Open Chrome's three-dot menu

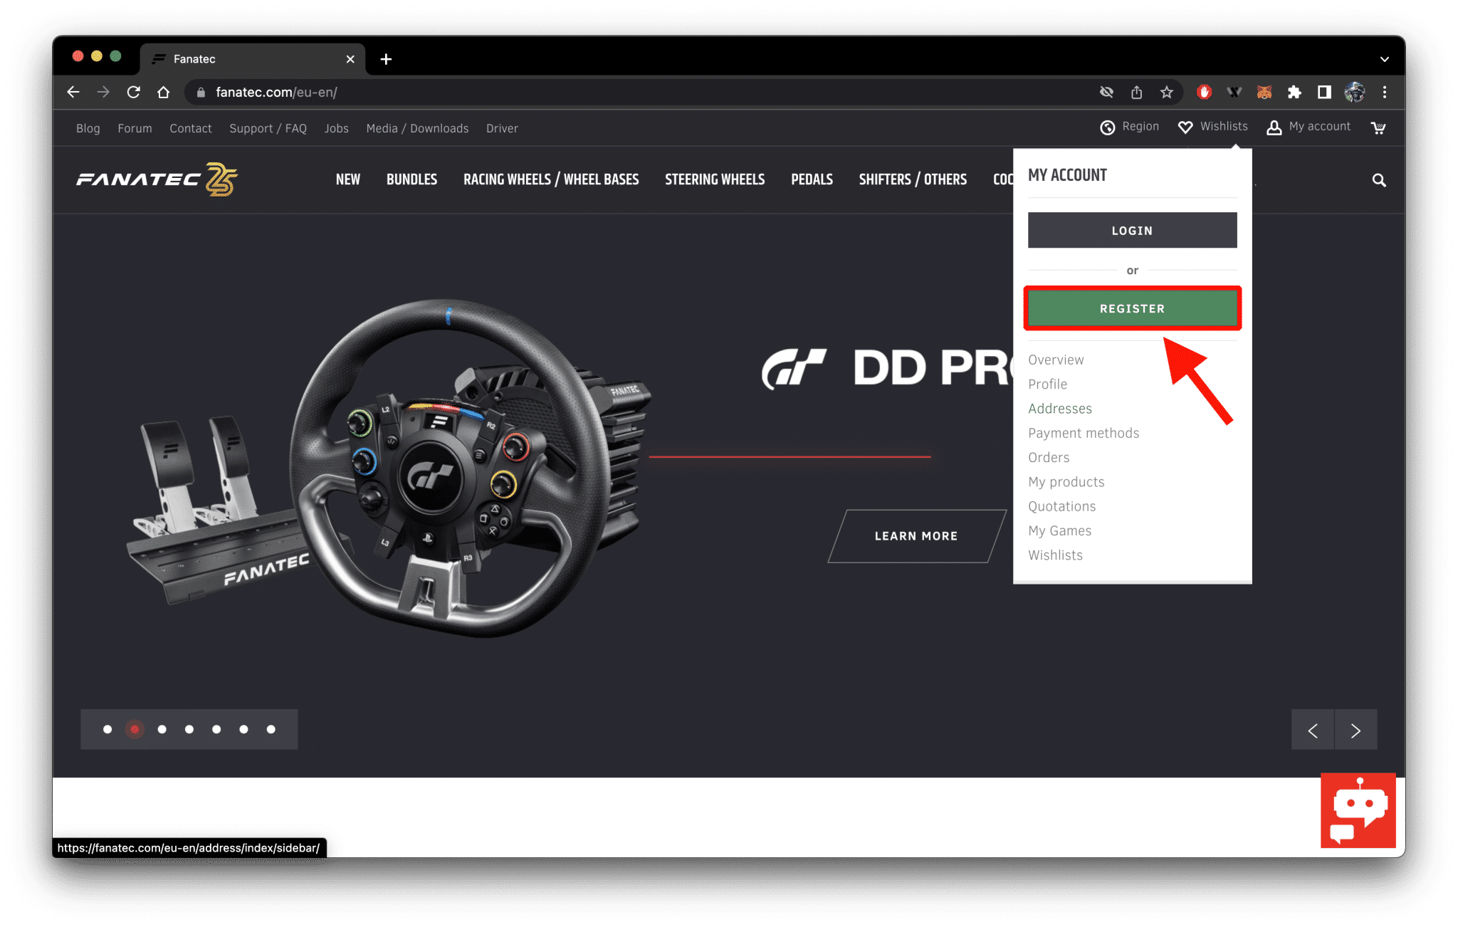tap(1385, 92)
